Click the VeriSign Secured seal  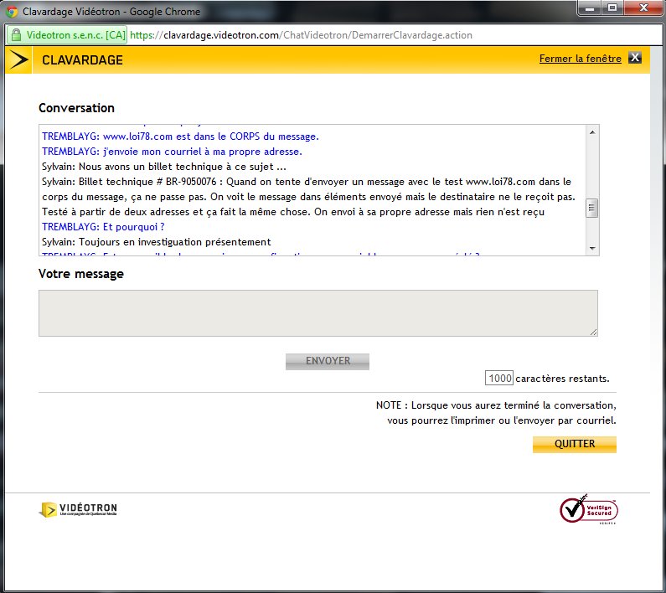point(589,508)
